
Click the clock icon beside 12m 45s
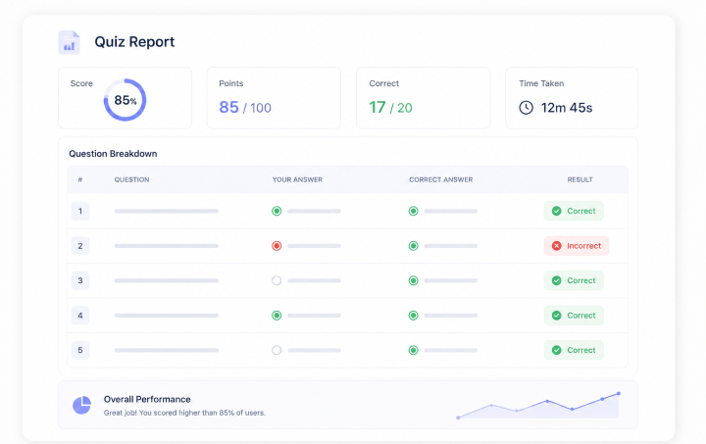526,108
